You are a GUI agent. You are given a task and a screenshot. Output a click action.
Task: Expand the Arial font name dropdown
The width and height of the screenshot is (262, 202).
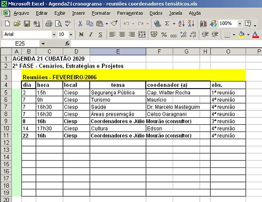click(x=54, y=35)
